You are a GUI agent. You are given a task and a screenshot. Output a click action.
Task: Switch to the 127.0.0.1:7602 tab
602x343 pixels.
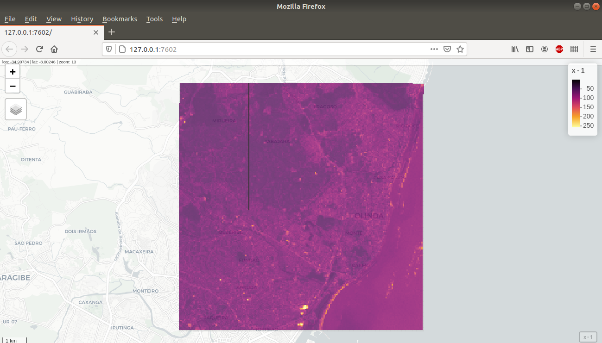coord(46,32)
